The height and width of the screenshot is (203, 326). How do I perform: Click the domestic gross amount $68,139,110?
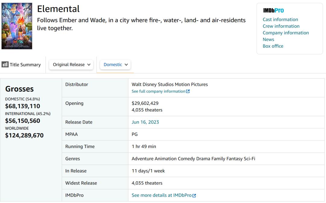click(x=23, y=106)
